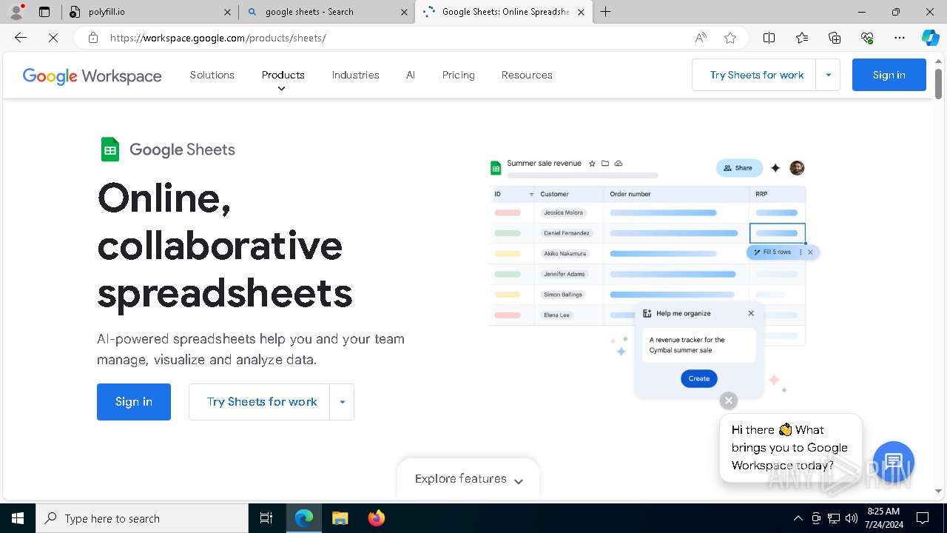Open the Pricing page
The image size is (947, 533).
point(459,75)
